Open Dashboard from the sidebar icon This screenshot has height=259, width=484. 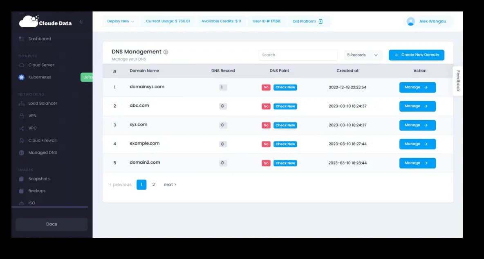coord(21,38)
